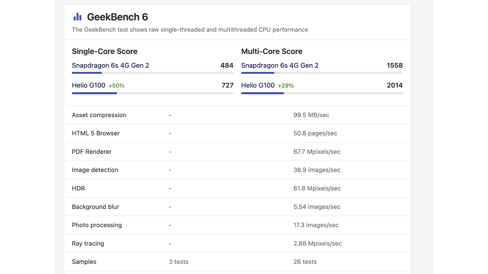Select the PDF Renderer row
The width and height of the screenshot is (488, 274).
tap(237, 151)
